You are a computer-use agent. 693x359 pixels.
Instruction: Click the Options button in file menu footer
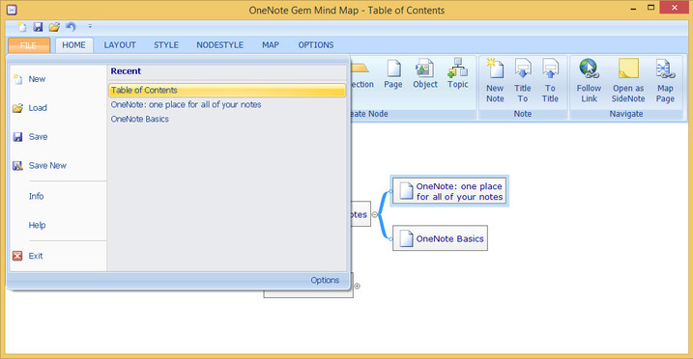(325, 280)
